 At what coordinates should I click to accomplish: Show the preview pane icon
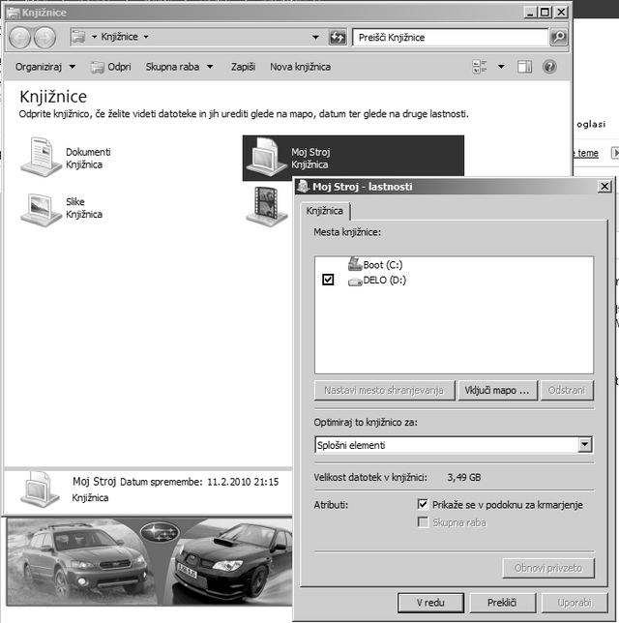point(524,67)
